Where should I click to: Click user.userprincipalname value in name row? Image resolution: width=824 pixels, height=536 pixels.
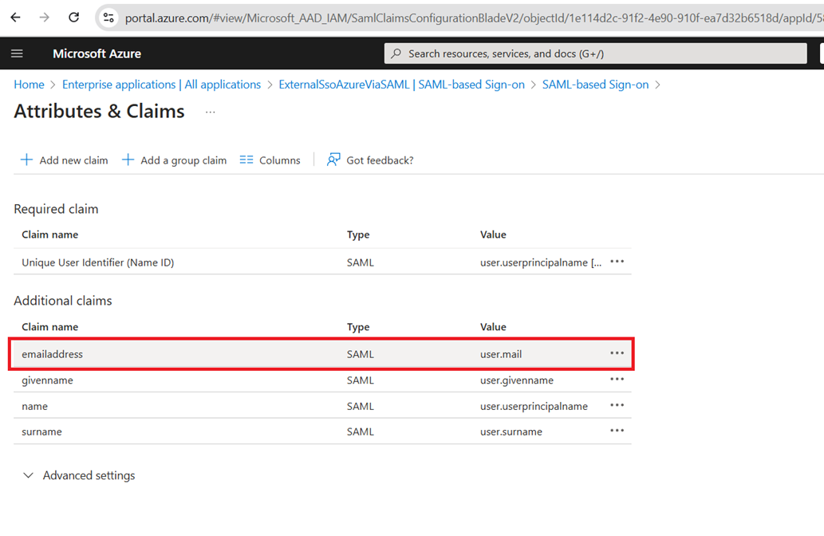pos(534,406)
